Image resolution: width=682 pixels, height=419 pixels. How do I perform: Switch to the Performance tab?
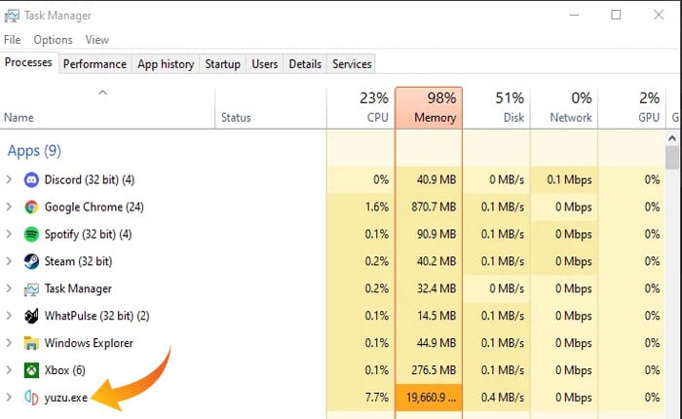95,63
